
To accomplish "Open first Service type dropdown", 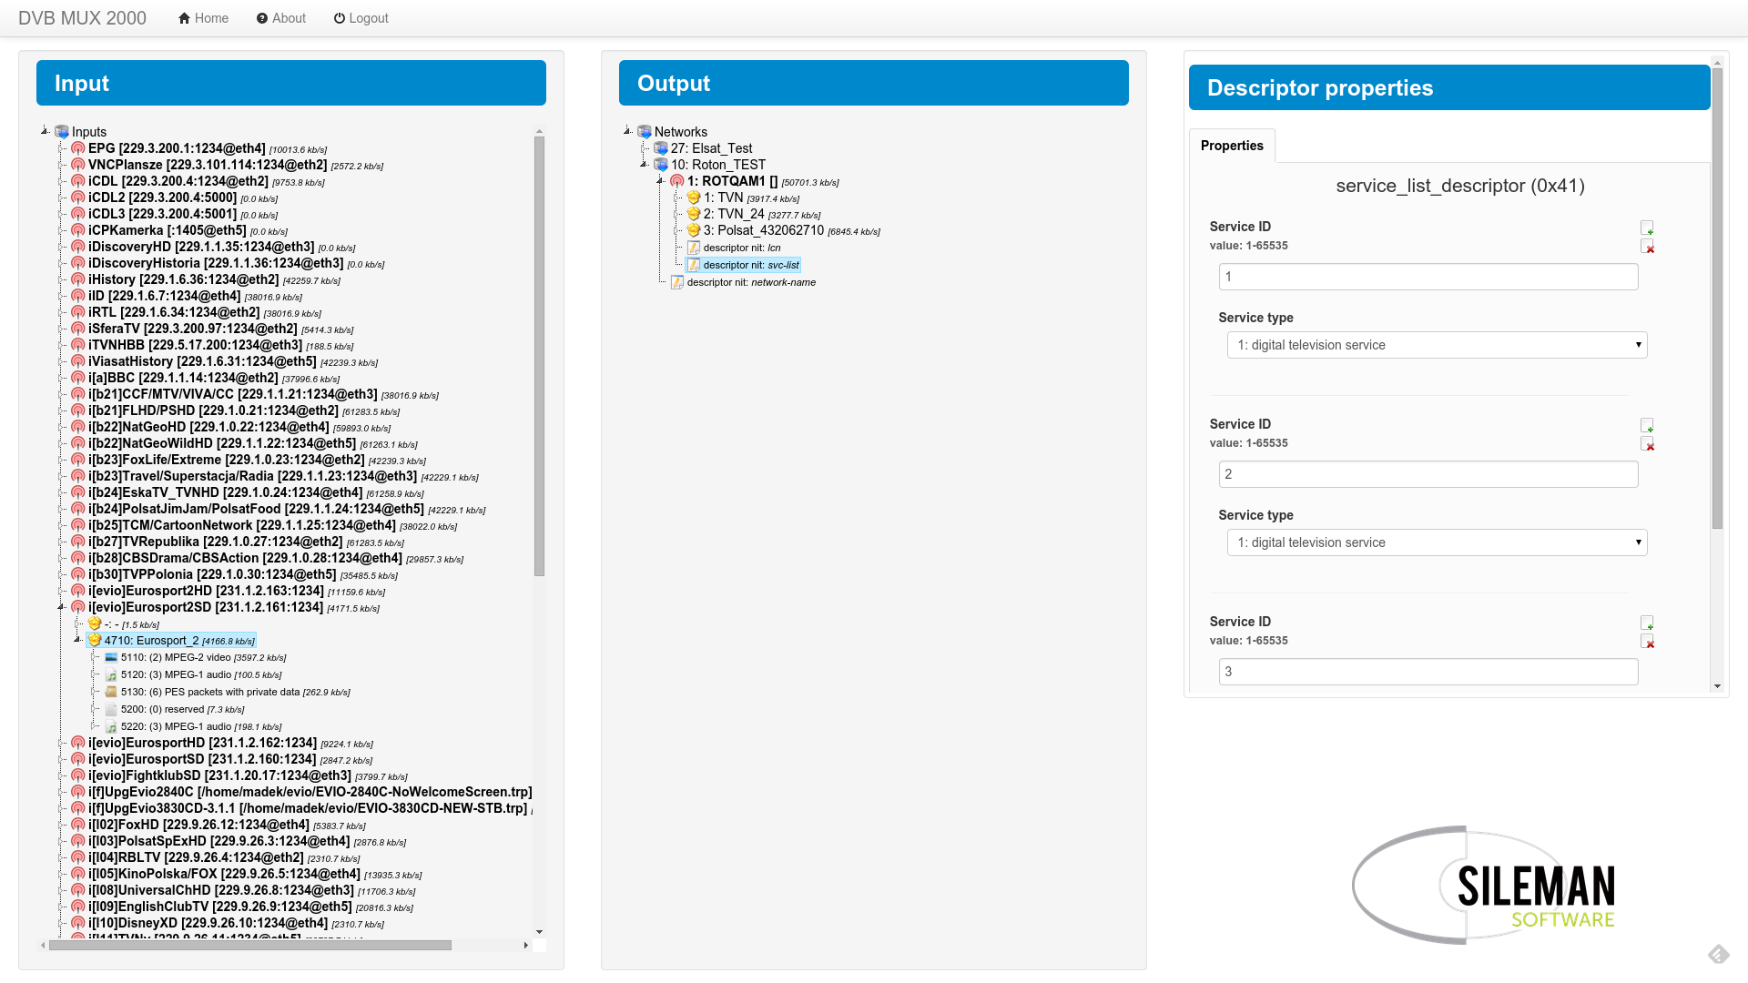I will coord(1437,345).
